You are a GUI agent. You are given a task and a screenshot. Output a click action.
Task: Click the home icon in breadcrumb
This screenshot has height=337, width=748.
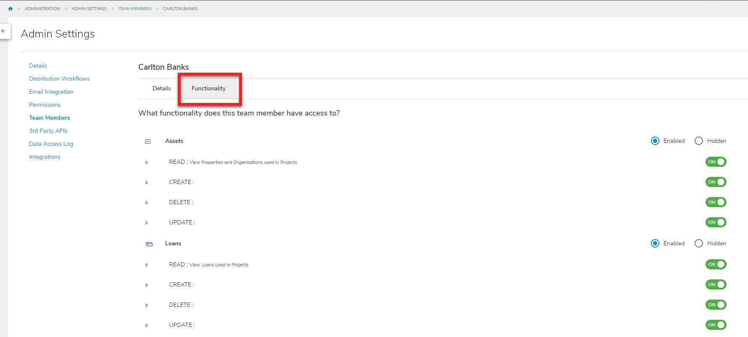(11, 8)
